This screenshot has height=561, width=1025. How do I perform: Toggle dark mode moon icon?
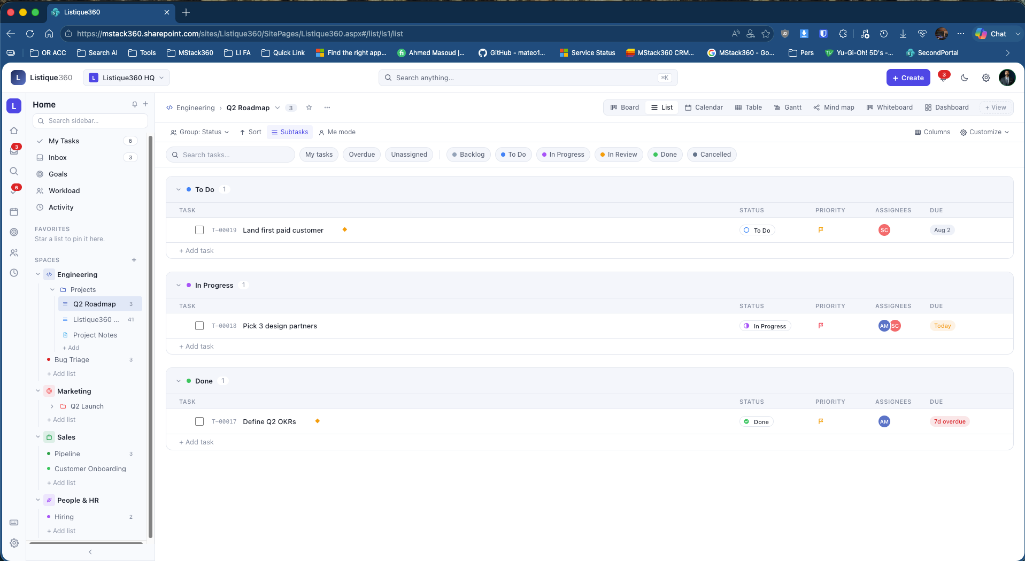pos(965,78)
